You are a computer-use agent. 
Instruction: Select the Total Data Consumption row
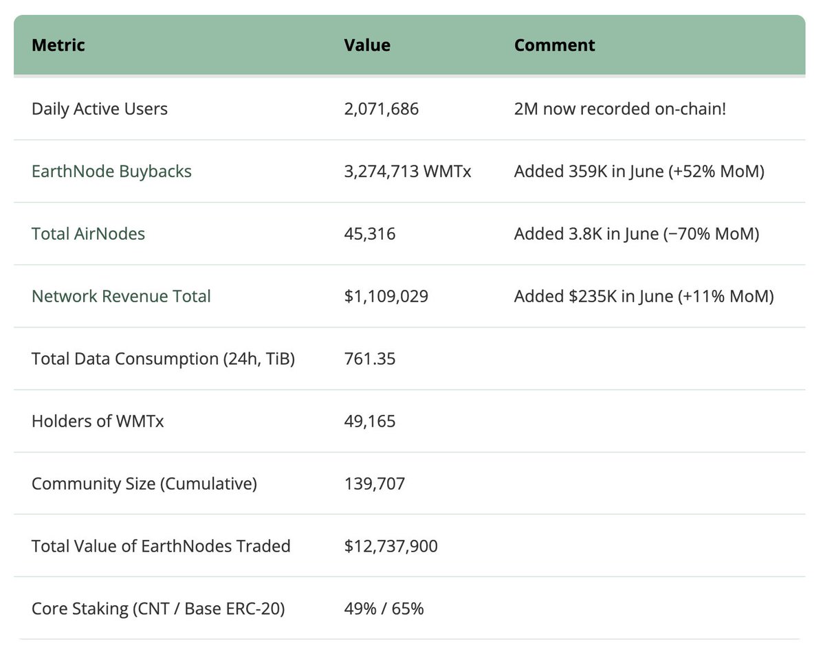(163, 359)
